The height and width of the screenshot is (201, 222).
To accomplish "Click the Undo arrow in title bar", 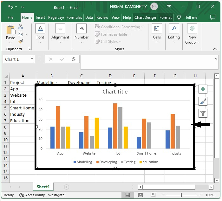I will pyautogui.click(x=10, y=7).
